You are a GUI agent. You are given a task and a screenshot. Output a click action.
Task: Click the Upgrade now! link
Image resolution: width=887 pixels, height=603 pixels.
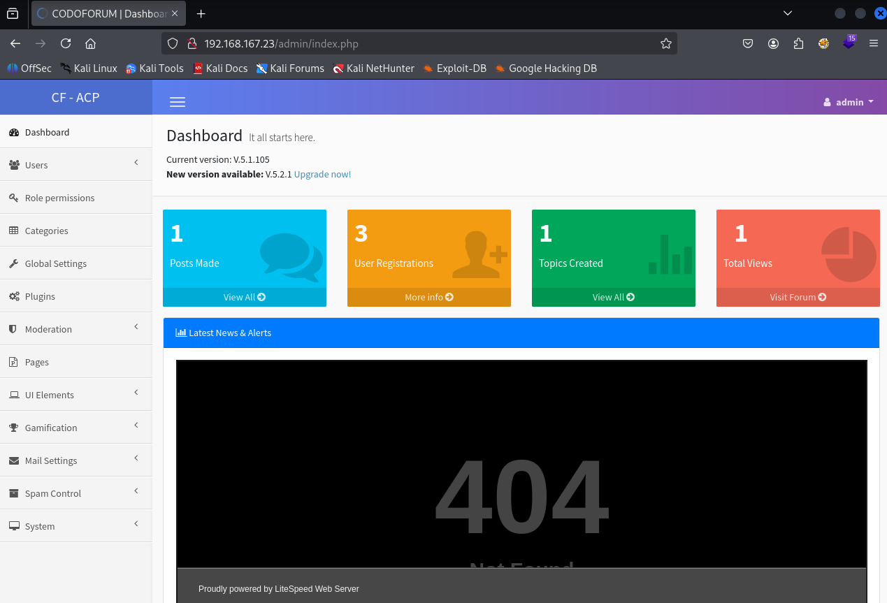point(322,174)
